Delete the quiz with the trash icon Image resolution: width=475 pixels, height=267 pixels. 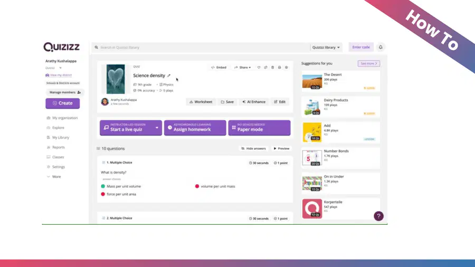coord(272,68)
